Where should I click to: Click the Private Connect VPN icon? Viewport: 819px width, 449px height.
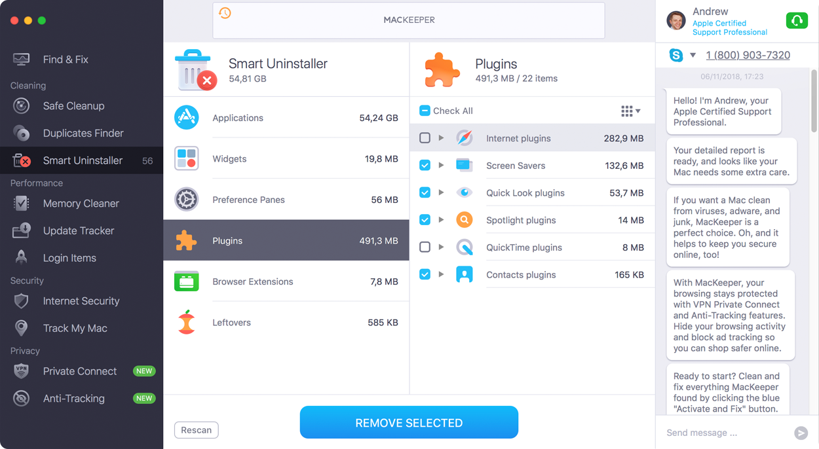pyautogui.click(x=22, y=371)
